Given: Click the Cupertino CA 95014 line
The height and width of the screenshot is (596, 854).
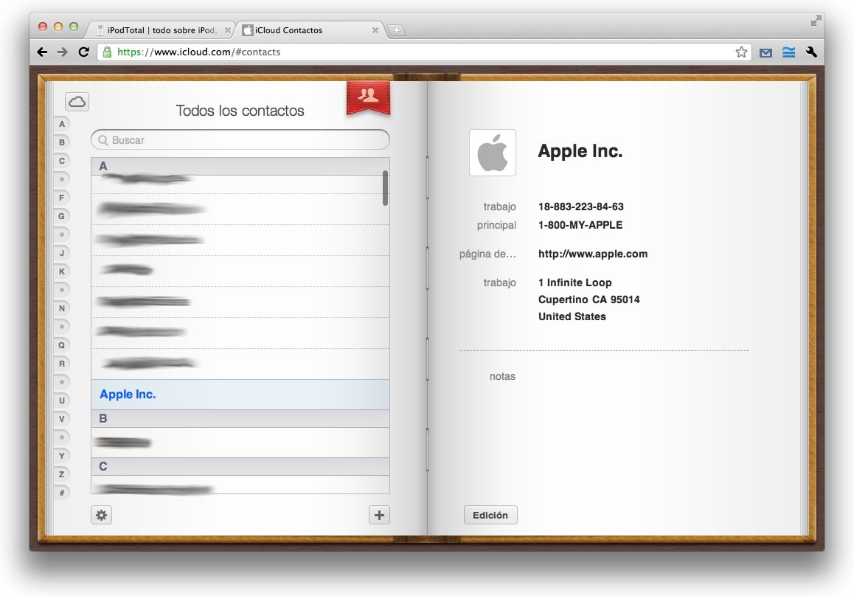Looking at the screenshot, I should click(589, 299).
